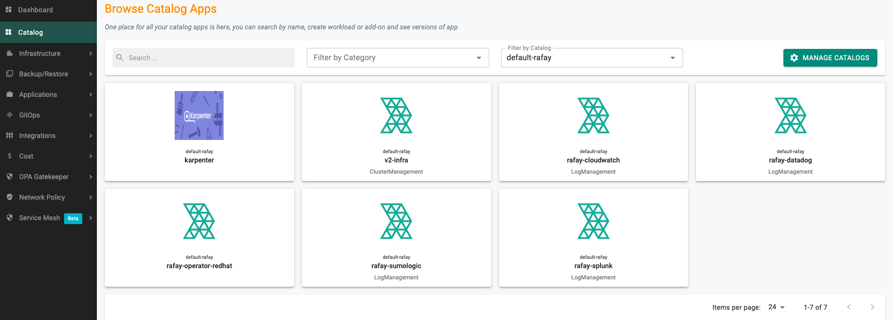Open the v2-infra app name

tap(396, 160)
